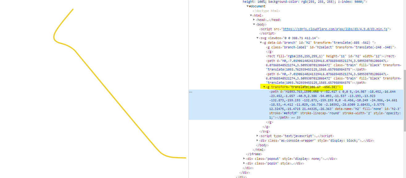Select the <body> tag row
This screenshot has width=406, height=178.
pos(261,24)
